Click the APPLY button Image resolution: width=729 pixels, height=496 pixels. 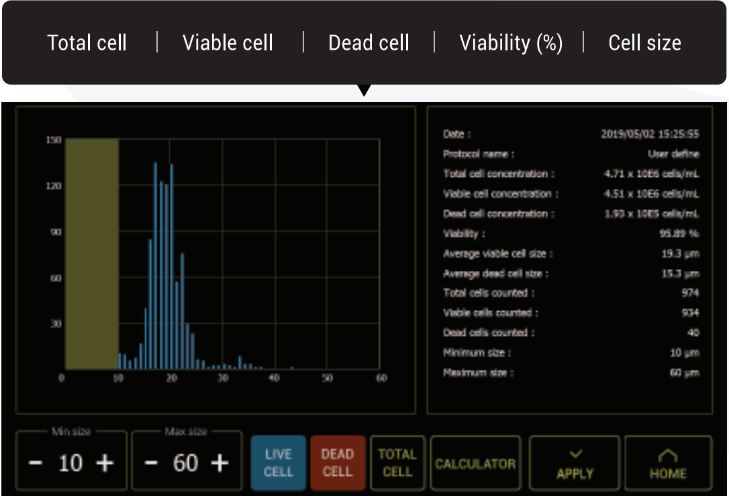(575, 463)
